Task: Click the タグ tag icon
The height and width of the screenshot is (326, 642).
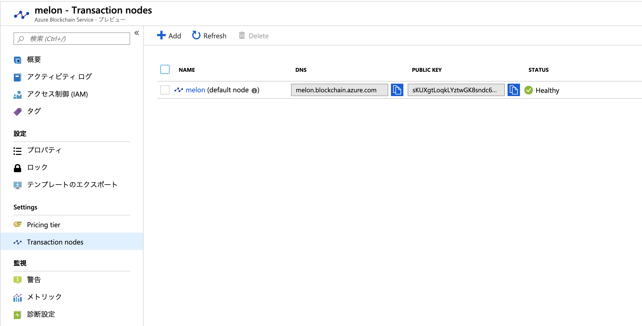Action: coord(18,112)
